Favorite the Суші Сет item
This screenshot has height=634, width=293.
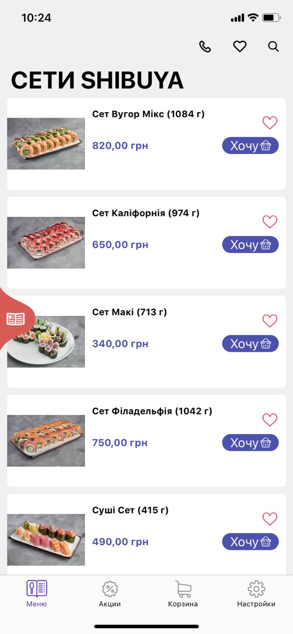[270, 519]
